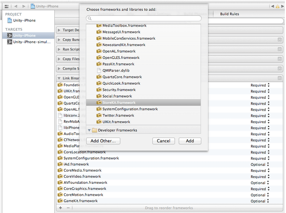Image resolution: width=286 pixels, height=213 pixels.
Task: Click the highlighted StoreKit.framework row
Action: [x=143, y=103]
